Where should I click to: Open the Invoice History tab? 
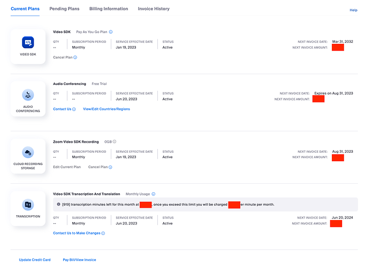click(x=154, y=9)
